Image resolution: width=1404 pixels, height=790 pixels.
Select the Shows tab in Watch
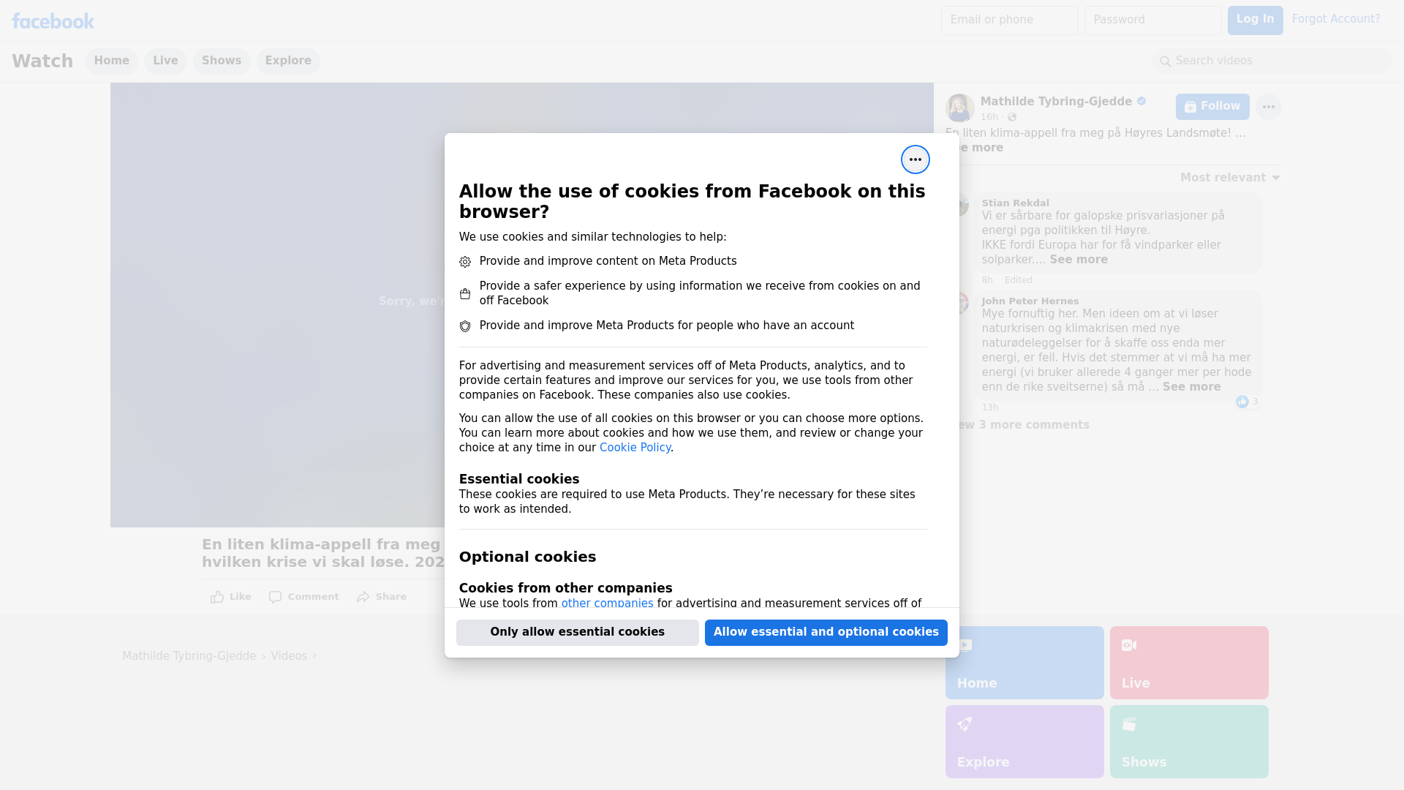click(222, 61)
